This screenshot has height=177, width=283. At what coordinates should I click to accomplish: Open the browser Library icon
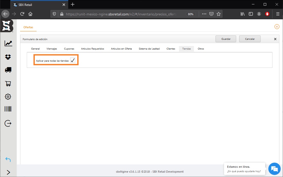(x=243, y=14)
